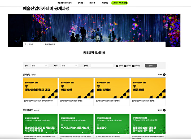The image size is (191, 139).
Task: Click the 검색어 text input field
Action: pyautogui.click(x=102, y=66)
